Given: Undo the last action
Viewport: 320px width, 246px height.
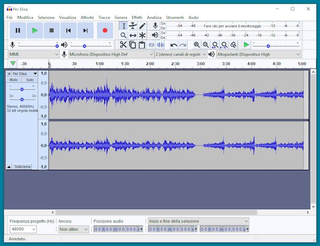Looking at the screenshot, I should coord(174,45).
